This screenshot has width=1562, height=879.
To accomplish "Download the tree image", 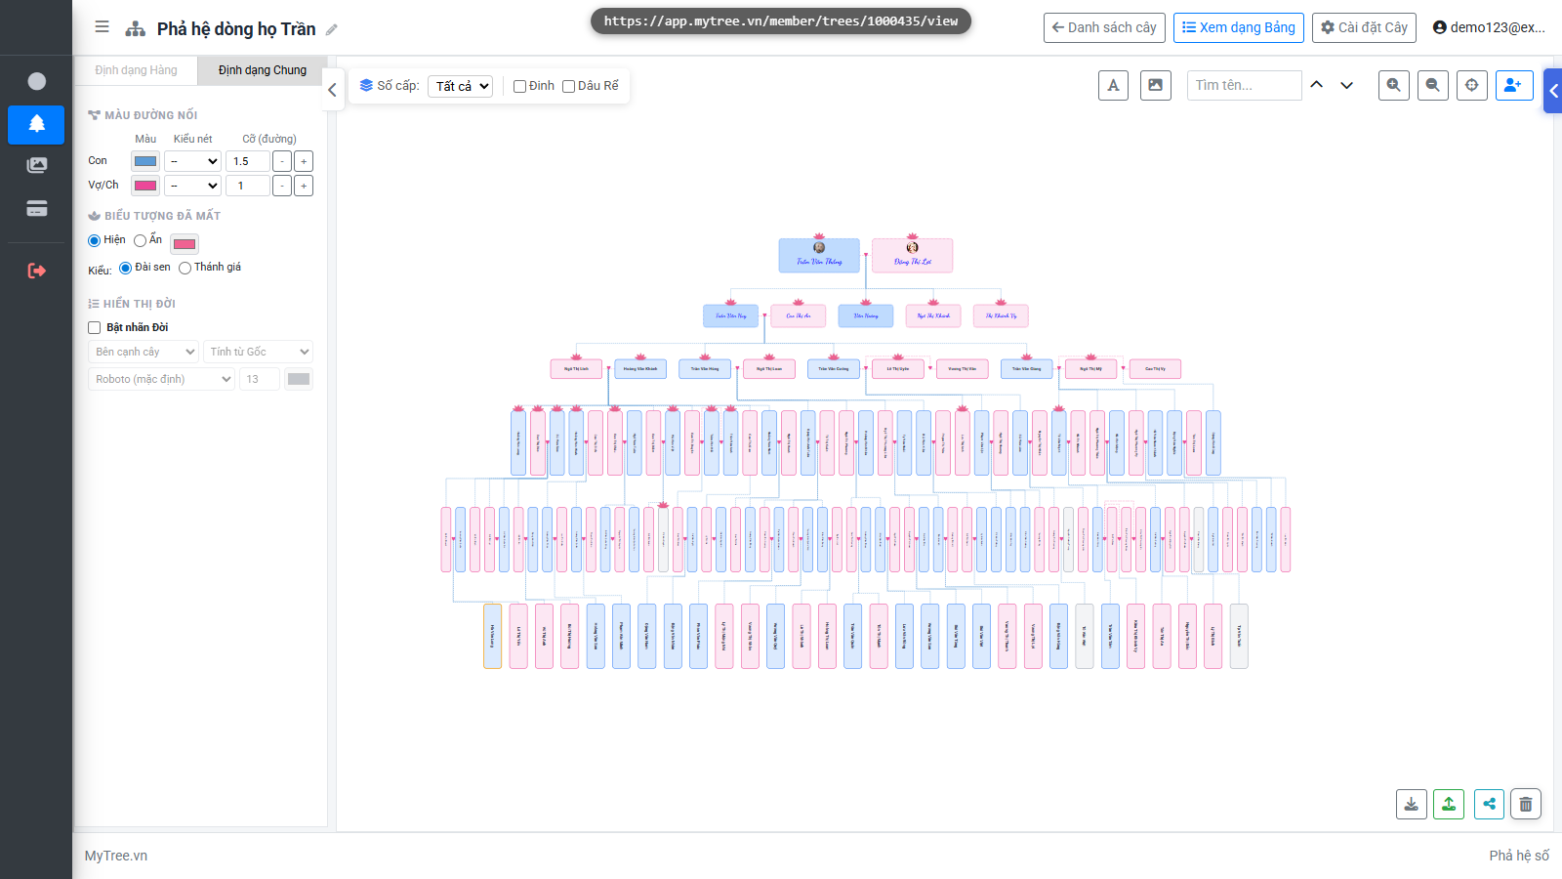I will click(x=1412, y=804).
